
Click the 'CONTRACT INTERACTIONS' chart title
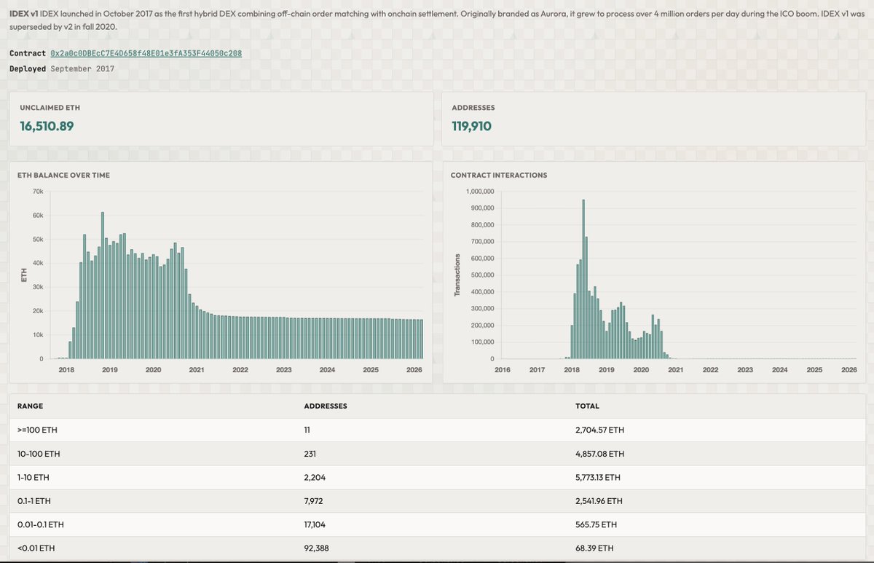pos(499,175)
